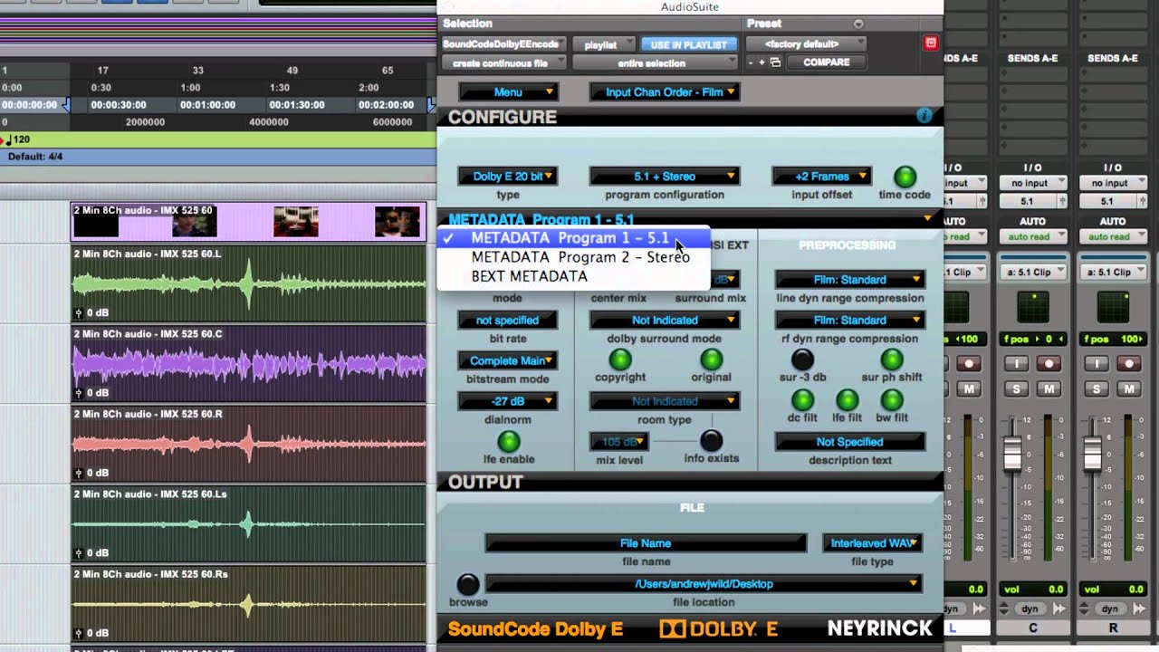
Task: Click the red target icon in AudioSuite header
Action: tap(931, 43)
